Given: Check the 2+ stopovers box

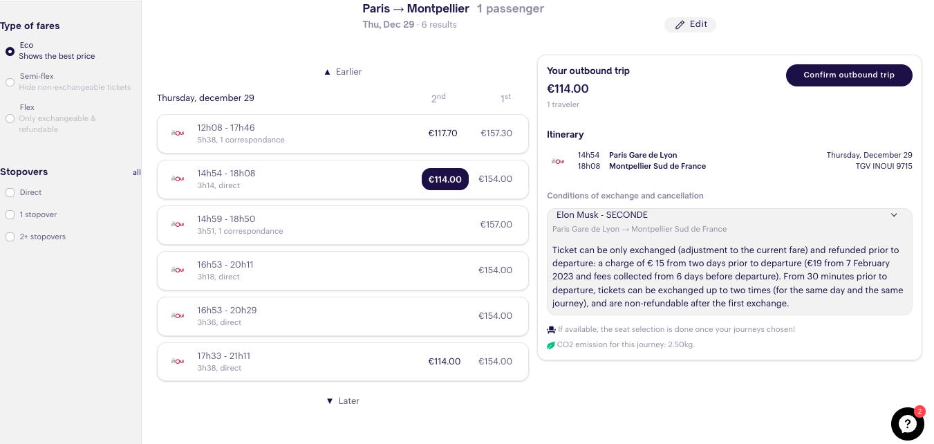Looking at the screenshot, I should (10, 237).
